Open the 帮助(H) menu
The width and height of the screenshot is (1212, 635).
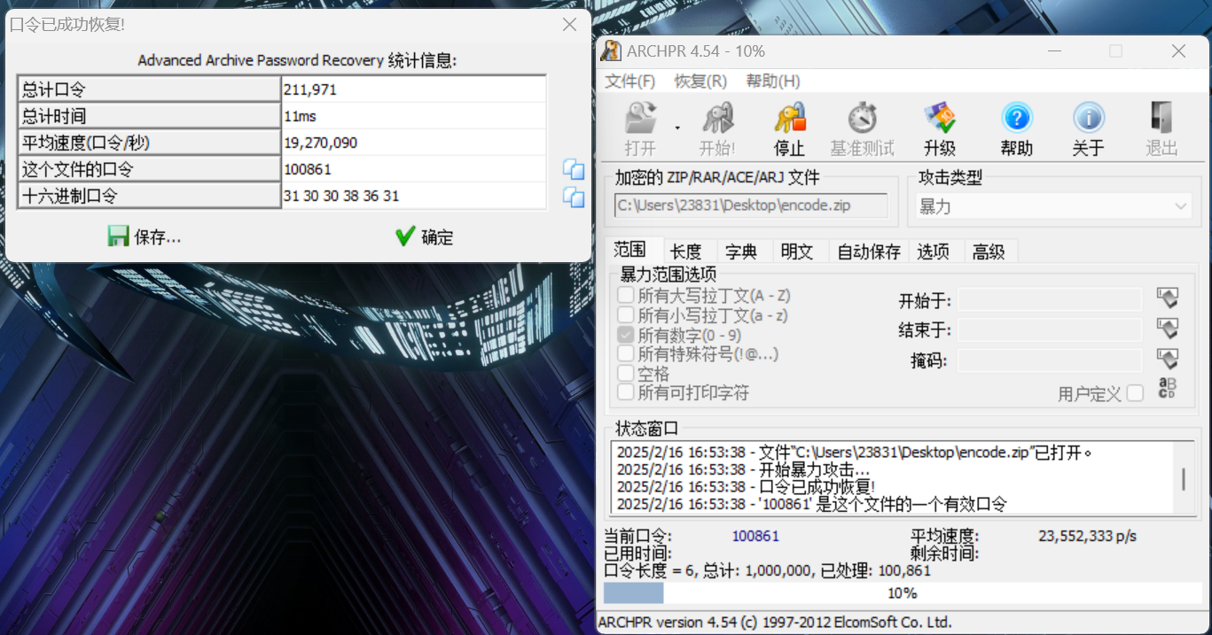(x=773, y=81)
